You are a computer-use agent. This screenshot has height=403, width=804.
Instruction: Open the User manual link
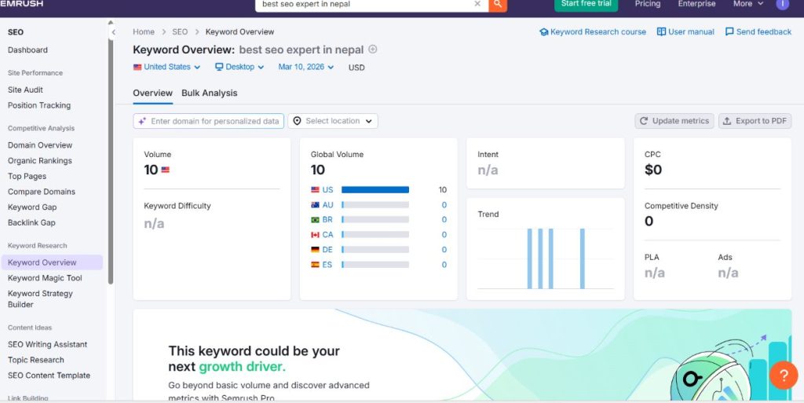pos(685,31)
